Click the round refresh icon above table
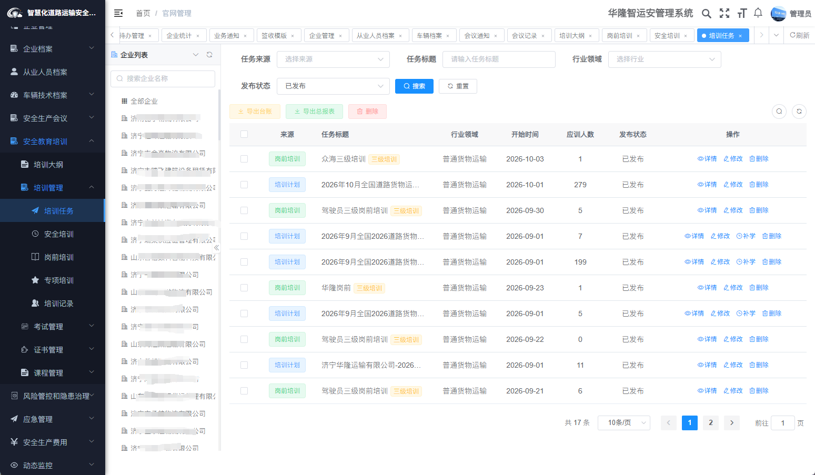 click(x=799, y=111)
